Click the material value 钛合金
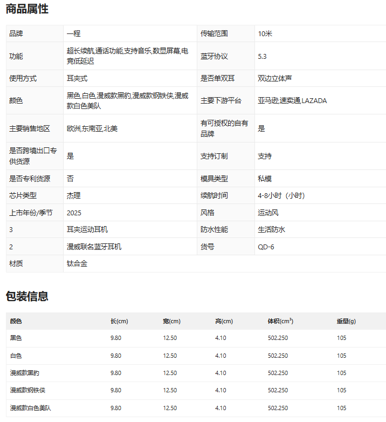 click(77, 264)
